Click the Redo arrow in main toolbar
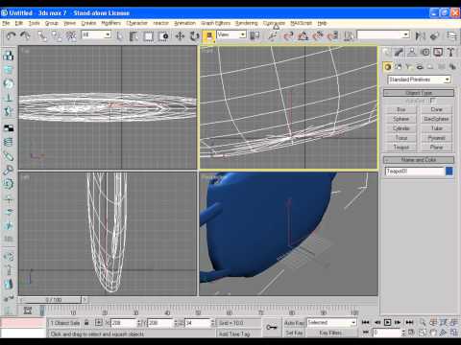Viewport: 461px width, 345px height. [26, 35]
